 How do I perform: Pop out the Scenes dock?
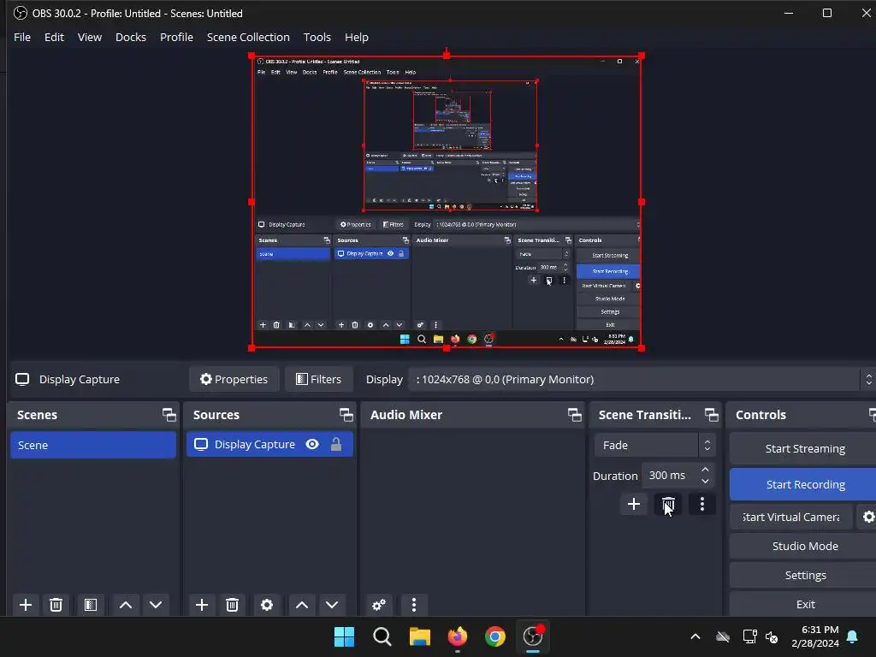(169, 415)
